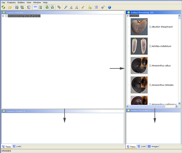Click the Next Best wand icon
Viewport: 182px width, 153px height.
(x=76, y=7)
